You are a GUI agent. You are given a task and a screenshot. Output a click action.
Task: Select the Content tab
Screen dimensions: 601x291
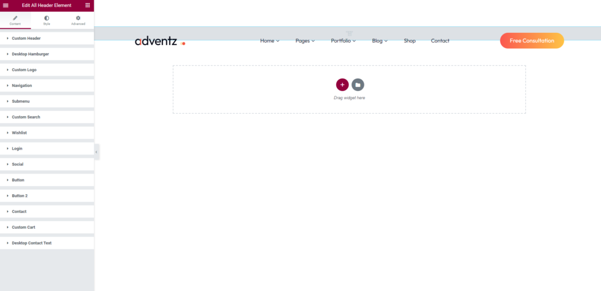[x=15, y=21]
